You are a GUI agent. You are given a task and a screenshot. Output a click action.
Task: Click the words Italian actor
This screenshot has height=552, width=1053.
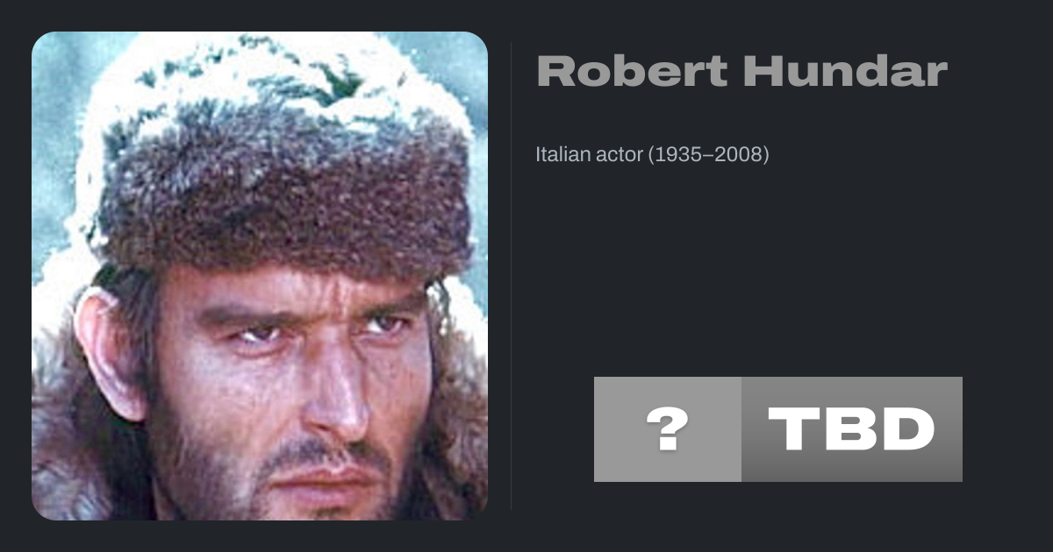[589, 155]
